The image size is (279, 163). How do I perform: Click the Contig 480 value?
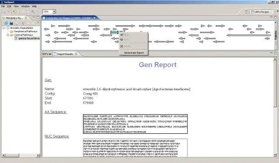[x=90, y=94]
